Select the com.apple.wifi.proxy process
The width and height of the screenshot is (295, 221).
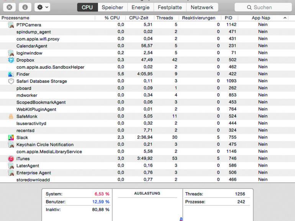click(x=147, y=39)
